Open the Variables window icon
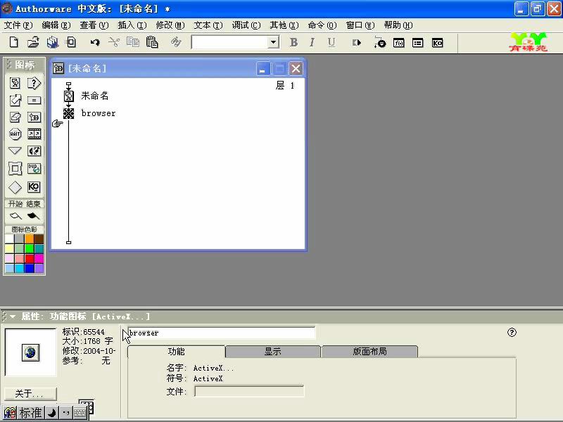The image size is (563, 422). coord(417,43)
